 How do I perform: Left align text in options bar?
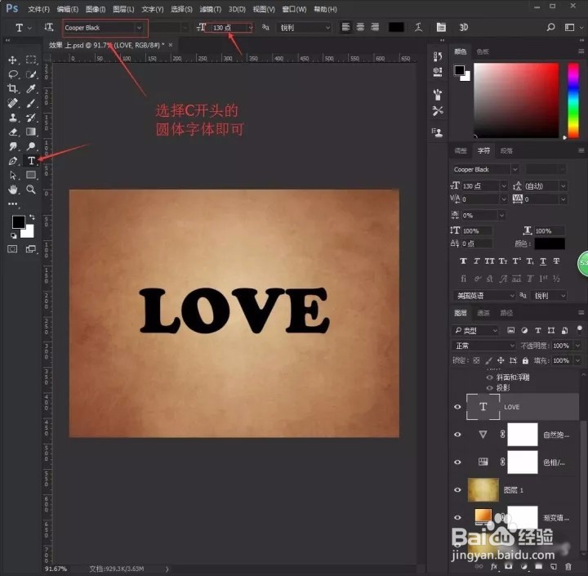coord(345,27)
